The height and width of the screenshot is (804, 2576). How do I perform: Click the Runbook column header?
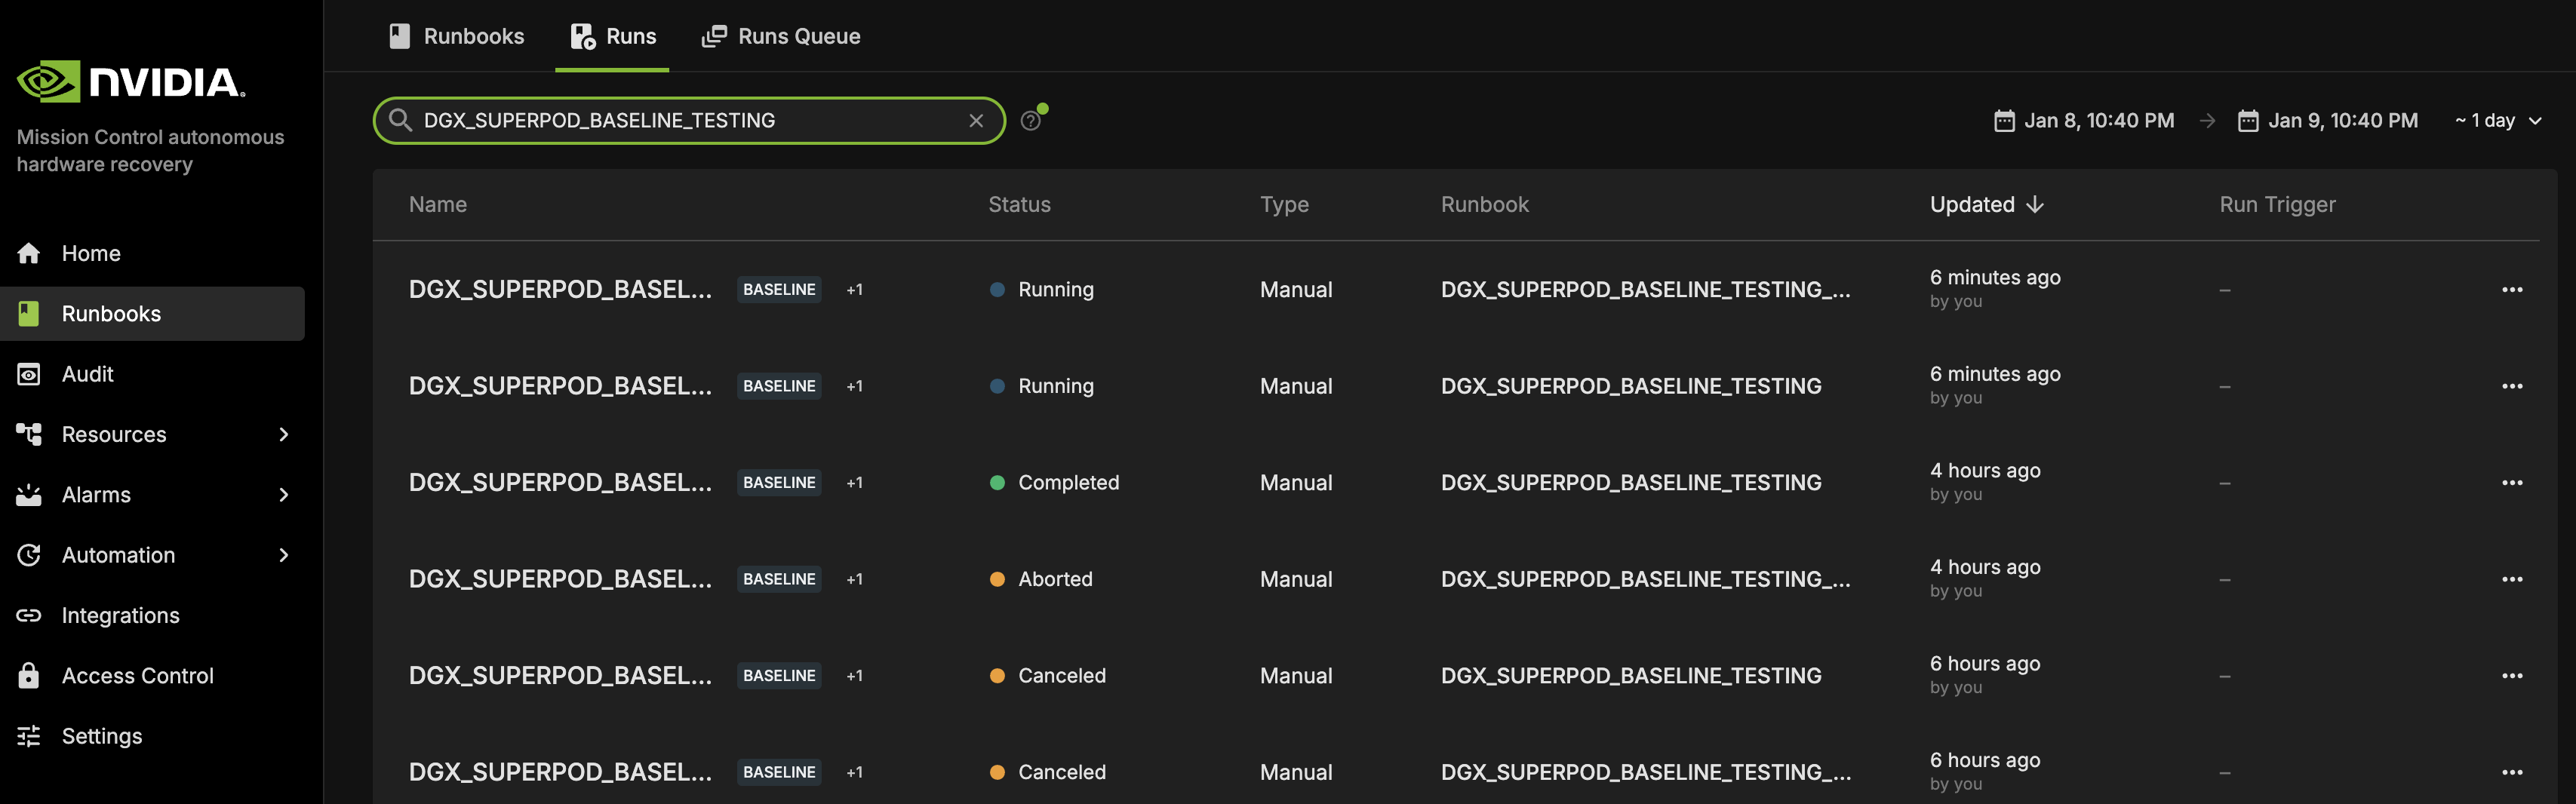tap(1484, 204)
